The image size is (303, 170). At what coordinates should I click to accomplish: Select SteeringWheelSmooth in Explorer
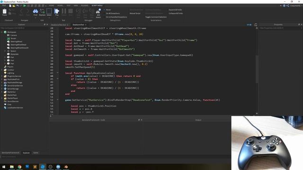point(19,48)
